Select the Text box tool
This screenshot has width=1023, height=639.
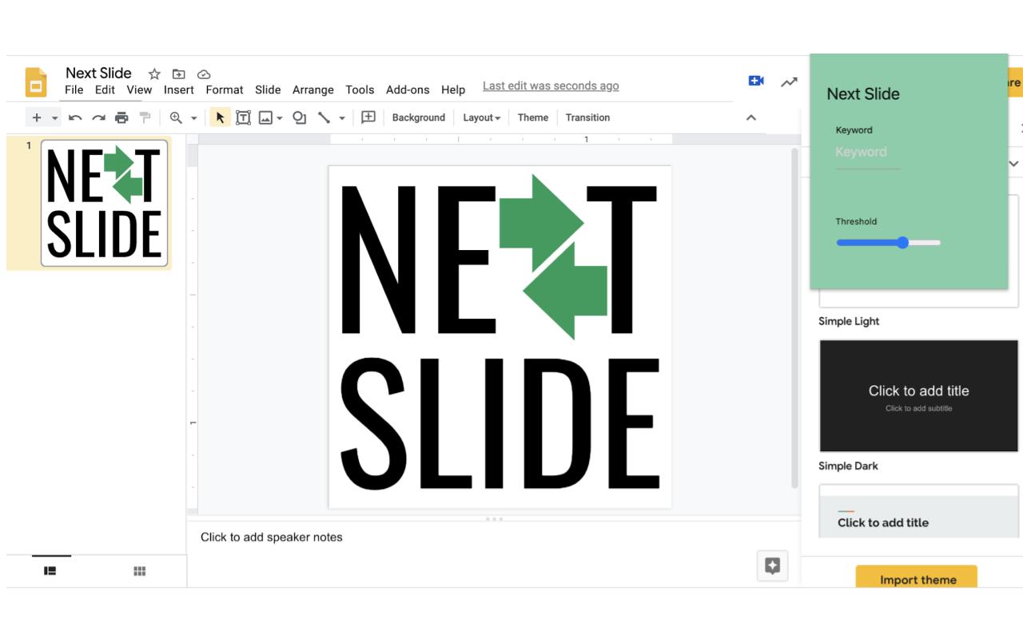[x=243, y=117]
